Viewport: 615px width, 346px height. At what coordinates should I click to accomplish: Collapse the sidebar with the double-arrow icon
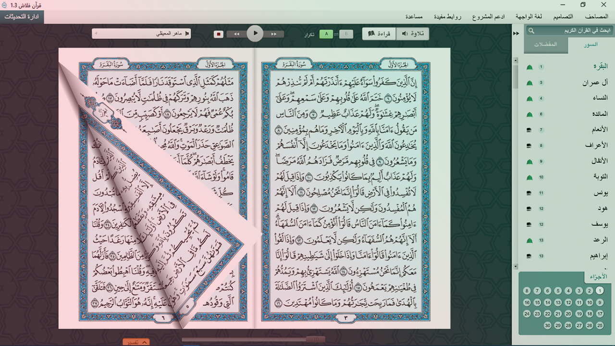click(516, 33)
